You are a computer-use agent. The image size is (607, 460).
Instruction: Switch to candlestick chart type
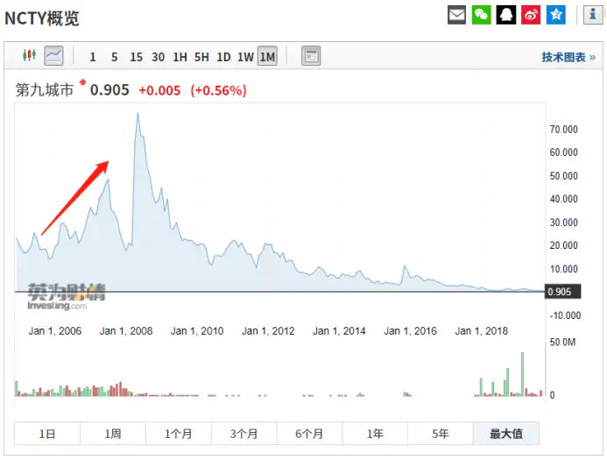(30, 55)
